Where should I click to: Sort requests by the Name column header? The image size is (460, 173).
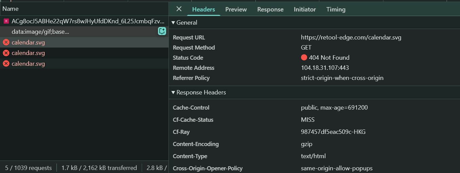click(11, 9)
